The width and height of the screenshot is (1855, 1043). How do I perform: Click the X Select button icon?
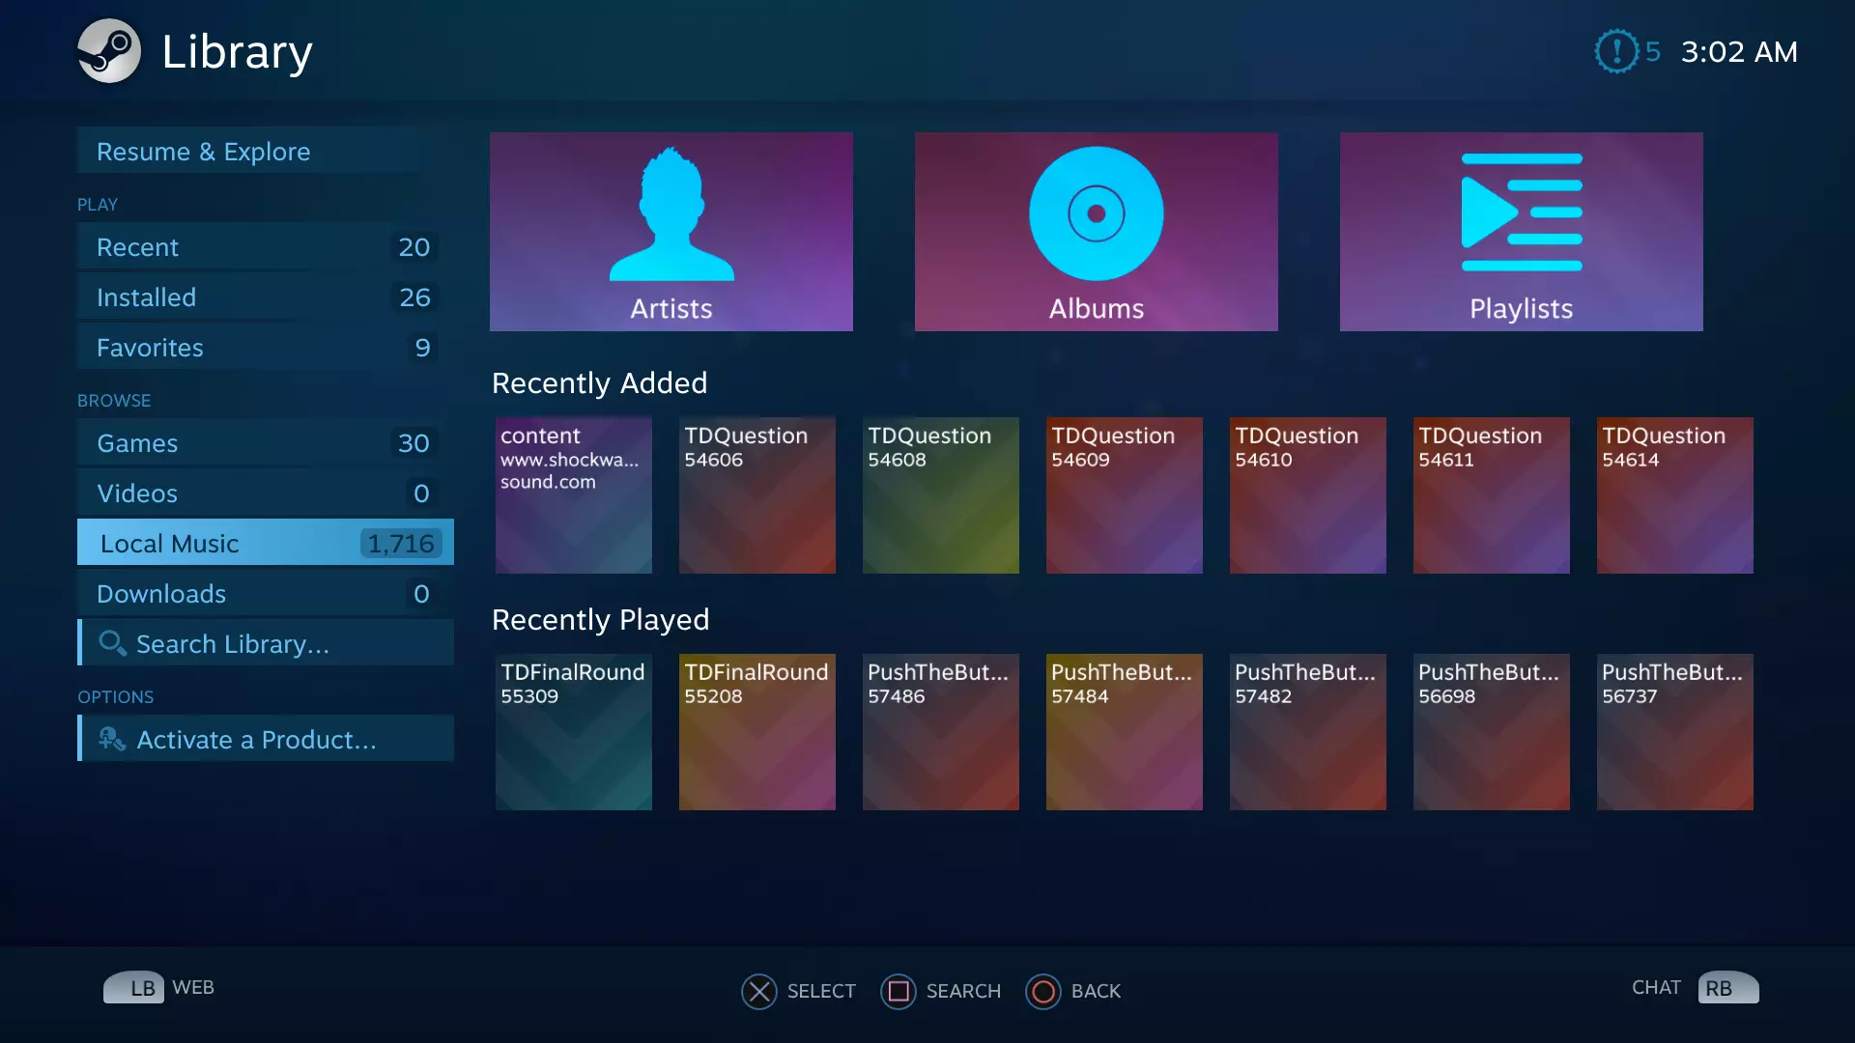(759, 991)
